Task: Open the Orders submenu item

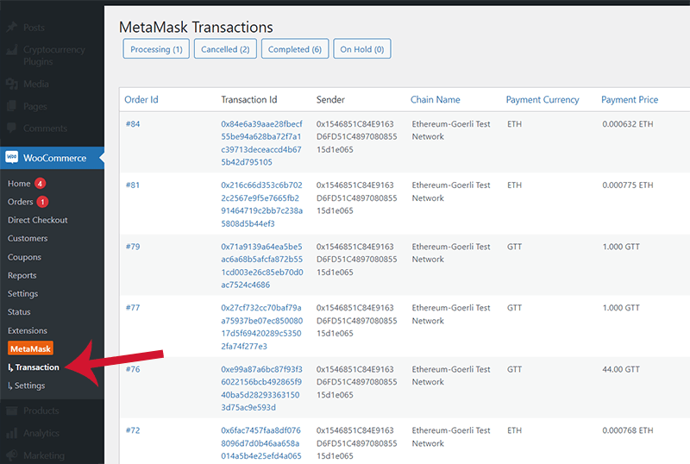Action: (x=20, y=202)
